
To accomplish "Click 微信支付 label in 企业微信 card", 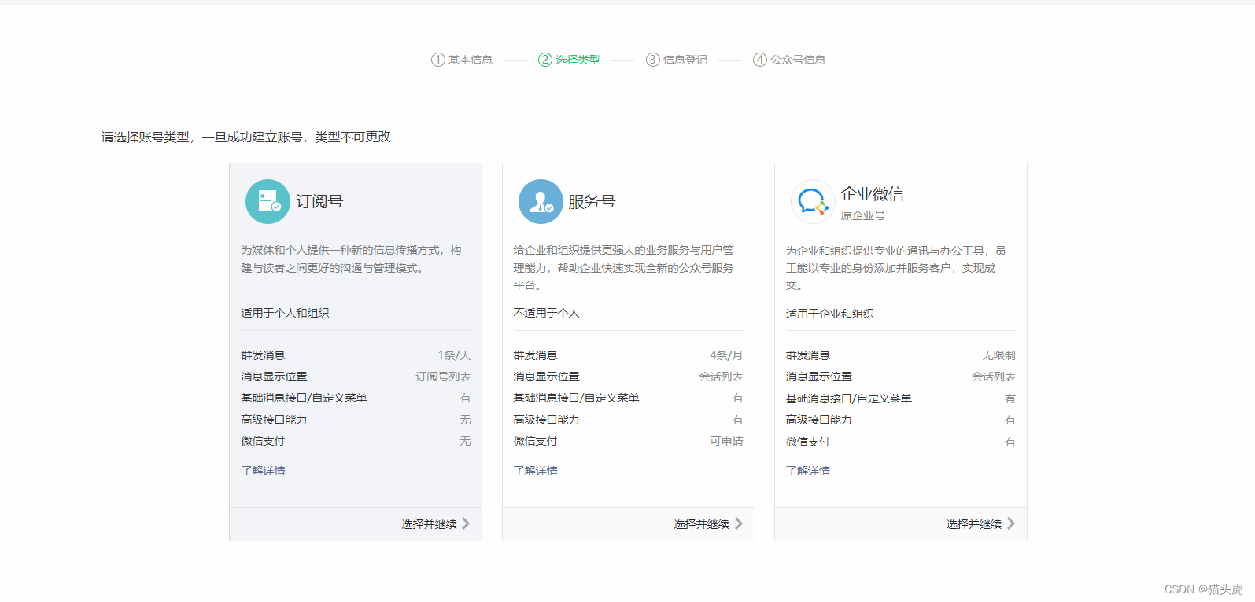I will (x=808, y=442).
